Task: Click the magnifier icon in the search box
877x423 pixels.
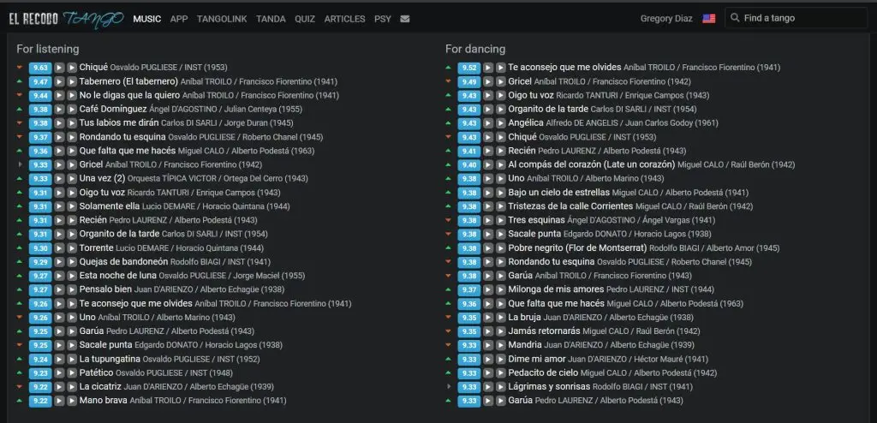Action: coord(735,18)
